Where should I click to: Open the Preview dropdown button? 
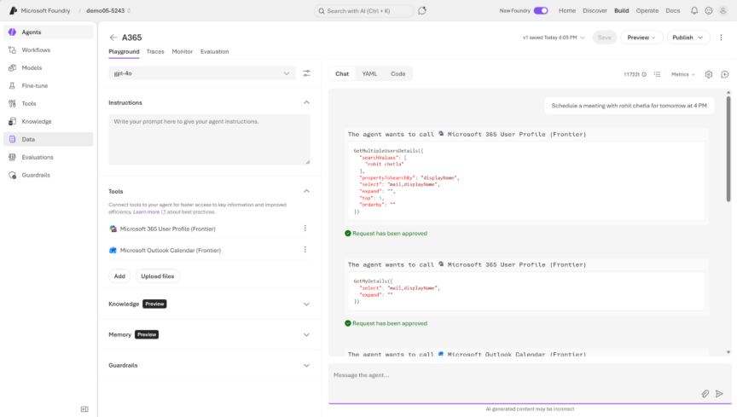[x=641, y=38]
